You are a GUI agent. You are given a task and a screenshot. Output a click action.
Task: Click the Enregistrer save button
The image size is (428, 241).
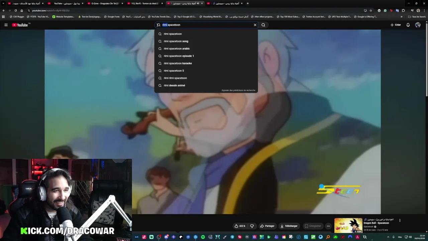pyautogui.click(x=313, y=226)
